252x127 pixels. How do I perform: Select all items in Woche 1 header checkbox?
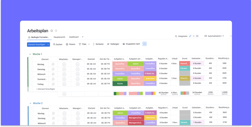tap(31, 59)
